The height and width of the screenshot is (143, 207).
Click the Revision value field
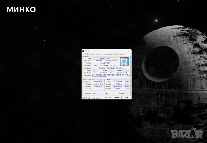(126, 73)
